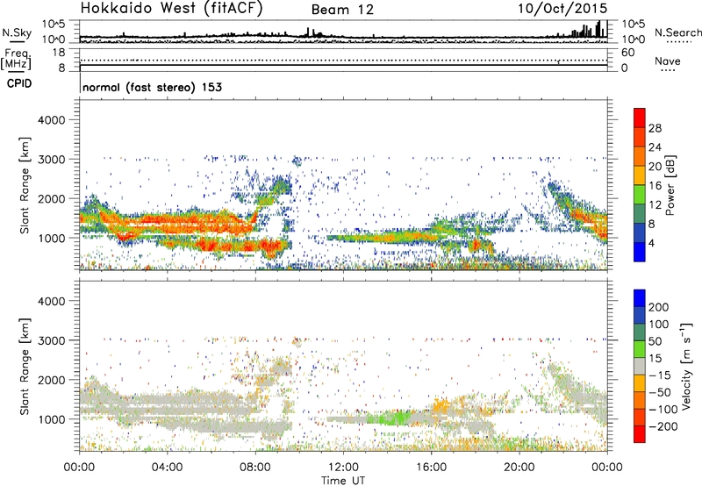702x486 pixels.
Task: Click the 'Beam 12' label
Action: click(342, 10)
